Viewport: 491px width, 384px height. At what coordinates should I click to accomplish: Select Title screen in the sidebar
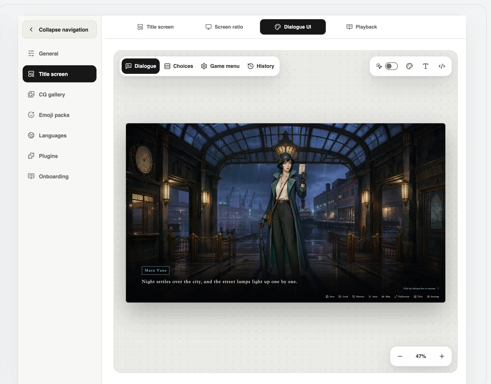(60, 74)
